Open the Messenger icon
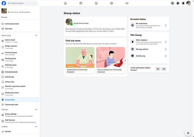 click(178, 3)
